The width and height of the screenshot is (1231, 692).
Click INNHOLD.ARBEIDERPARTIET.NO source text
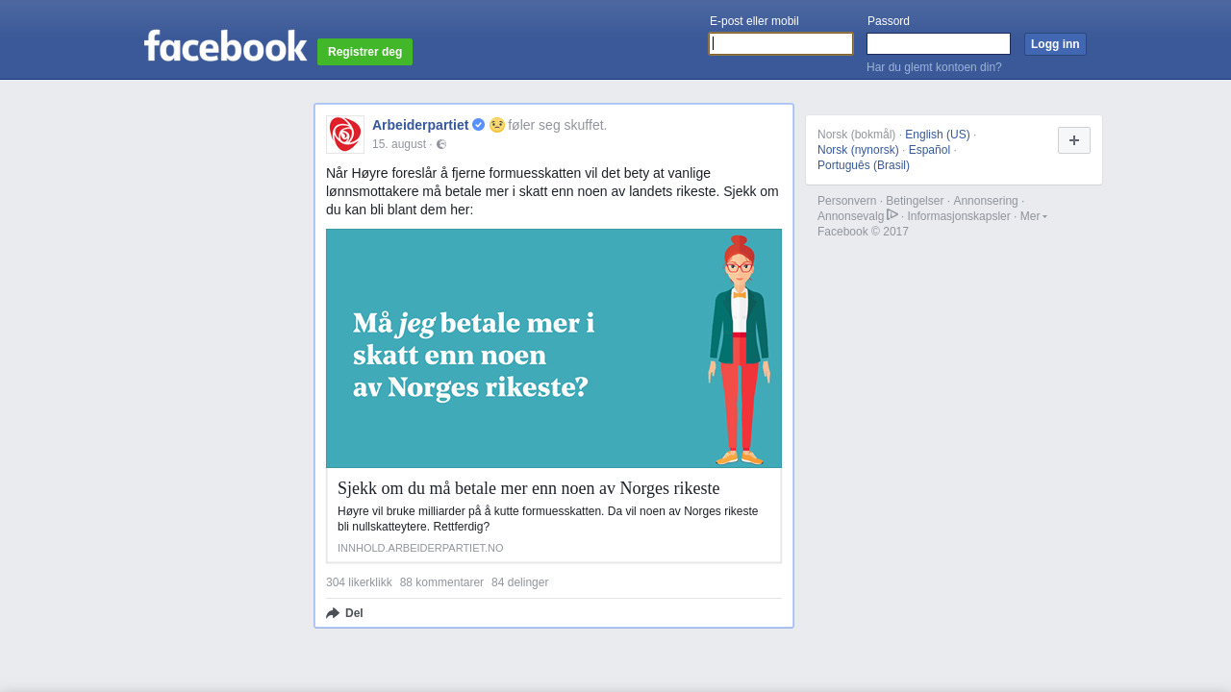coord(420,548)
